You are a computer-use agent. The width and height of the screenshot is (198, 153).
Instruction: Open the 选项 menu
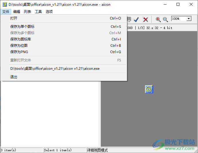[x=49, y=12]
